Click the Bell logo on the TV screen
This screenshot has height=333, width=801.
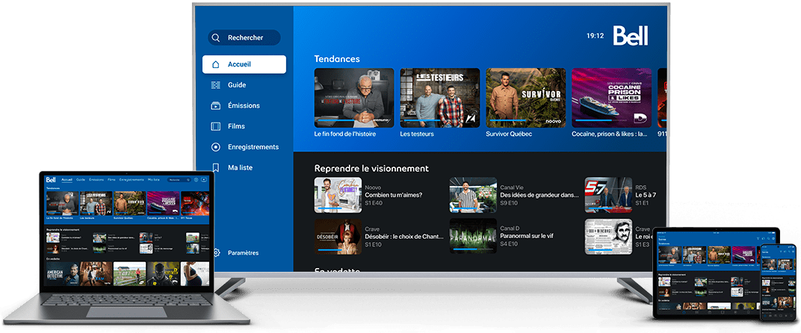(630, 36)
